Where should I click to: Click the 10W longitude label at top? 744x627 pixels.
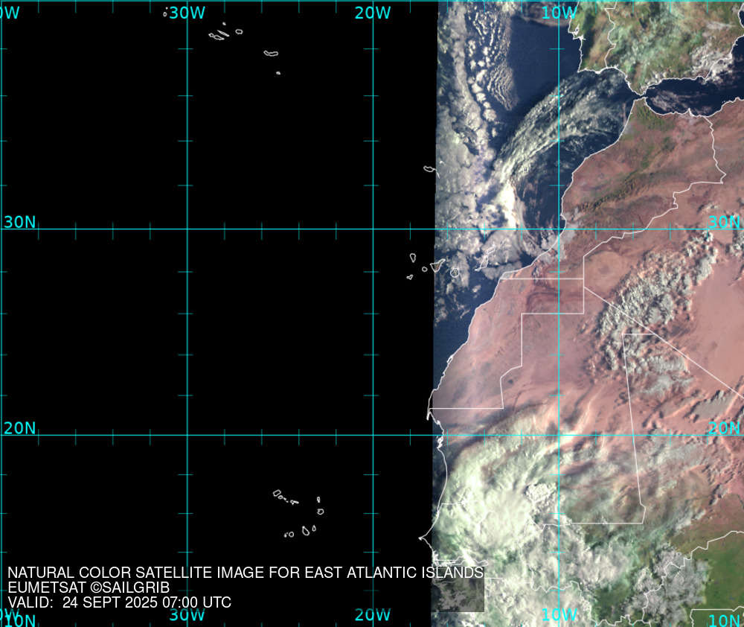(559, 13)
